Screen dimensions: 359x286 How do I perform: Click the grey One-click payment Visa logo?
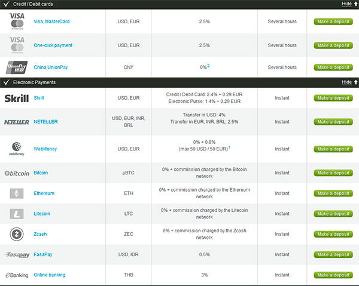coord(17,45)
